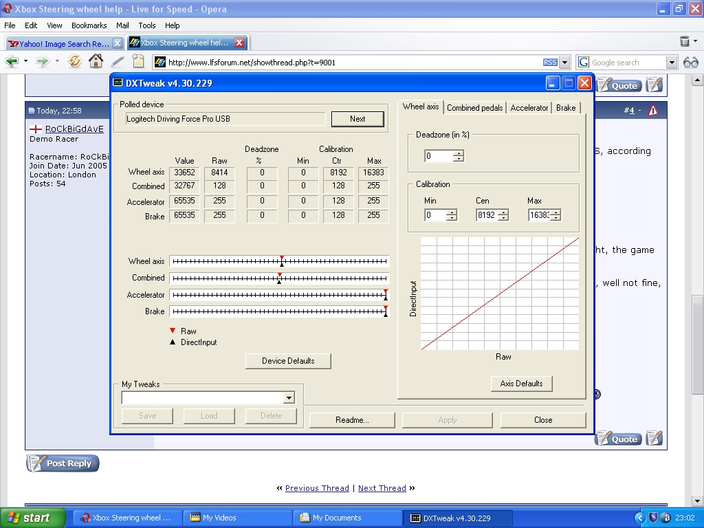
Task: Click the Device Defaults button
Action: pyautogui.click(x=288, y=361)
